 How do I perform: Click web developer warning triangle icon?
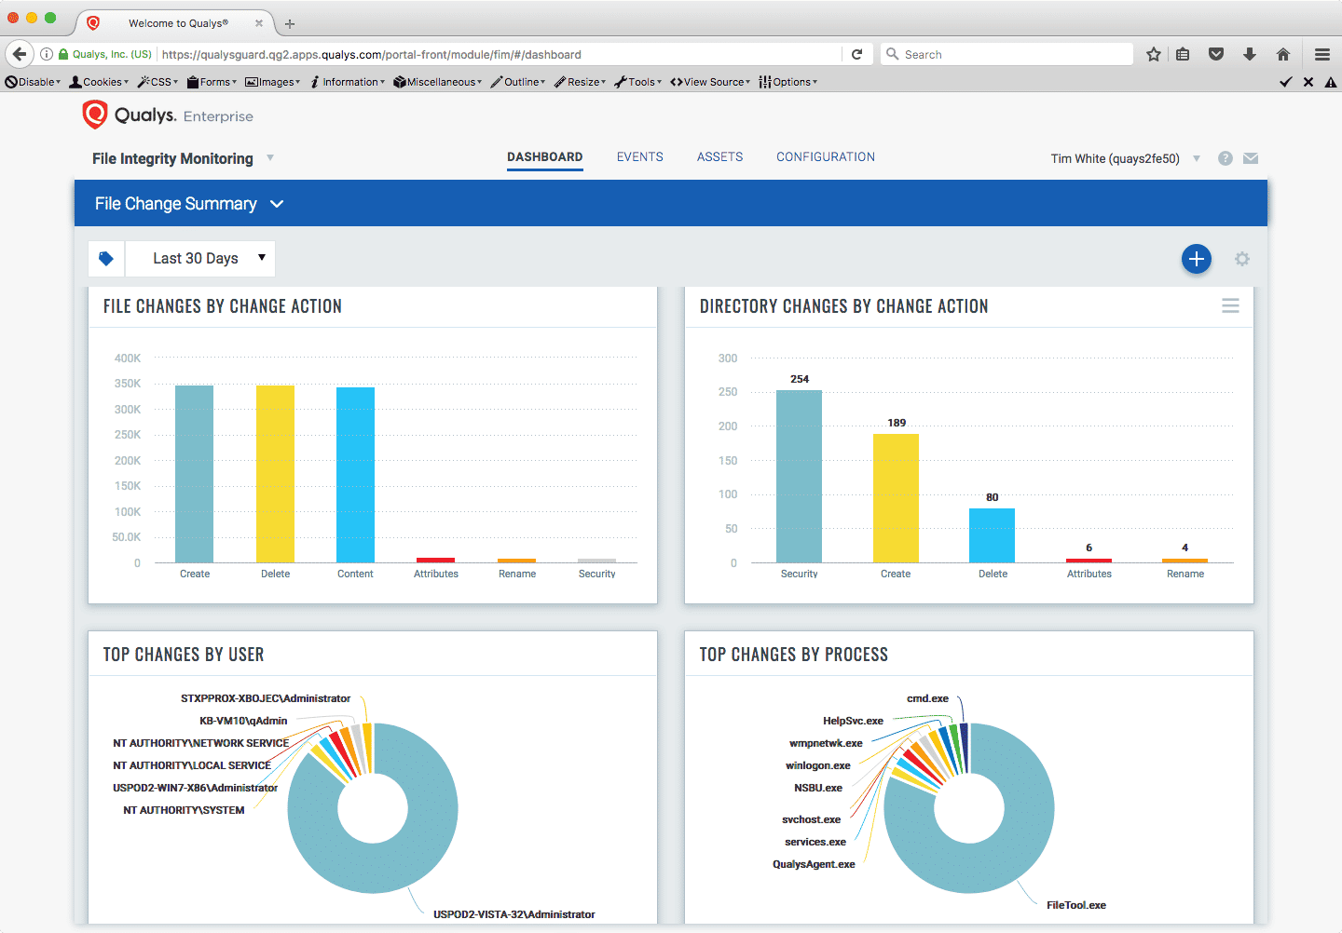[1331, 82]
